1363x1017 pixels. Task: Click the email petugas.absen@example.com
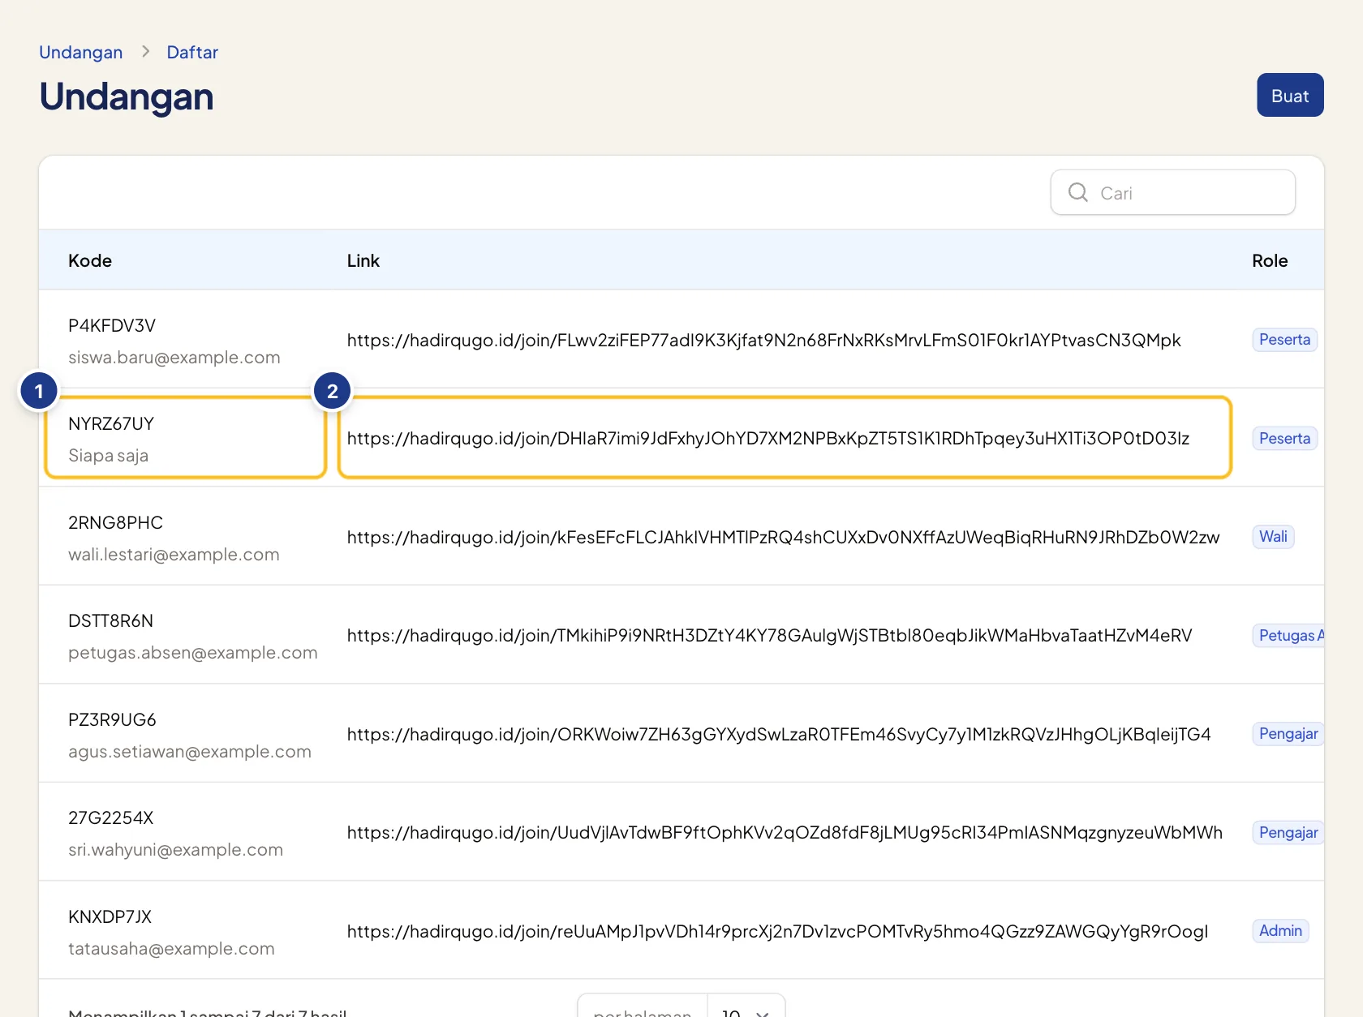point(193,653)
